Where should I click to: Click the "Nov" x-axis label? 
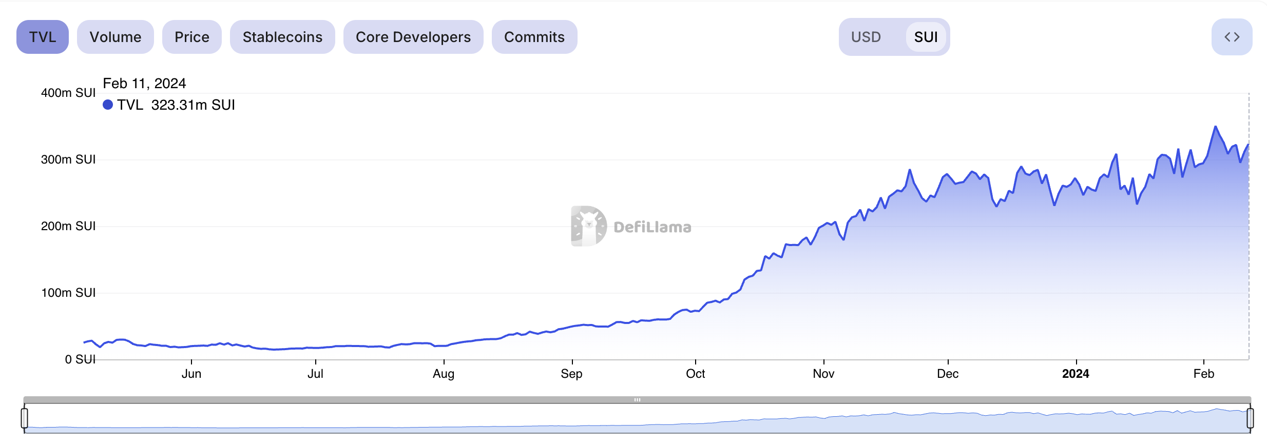coord(823,374)
